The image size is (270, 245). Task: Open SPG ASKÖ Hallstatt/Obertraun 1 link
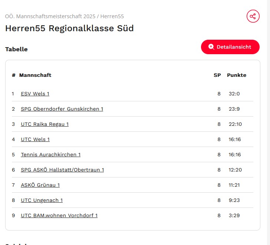tap(62, 170)
